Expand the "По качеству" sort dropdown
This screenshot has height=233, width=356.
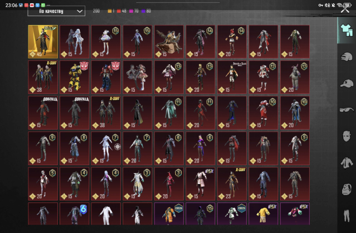coord(56,11)
